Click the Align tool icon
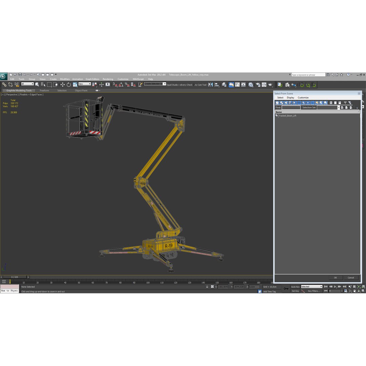This screenshot has height=366, width=366. 217,84
